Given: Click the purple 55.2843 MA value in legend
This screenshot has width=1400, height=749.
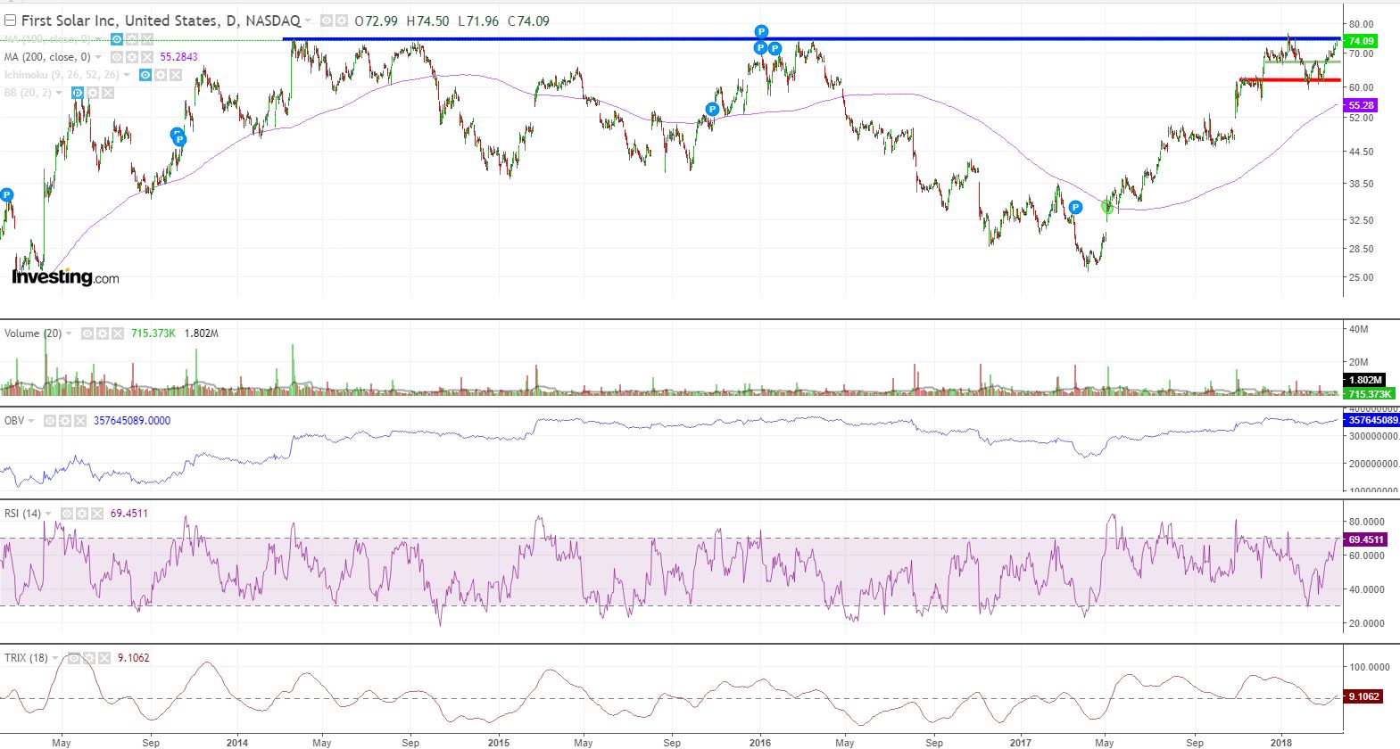Looking at the screenshot, I should click(178, 57).
